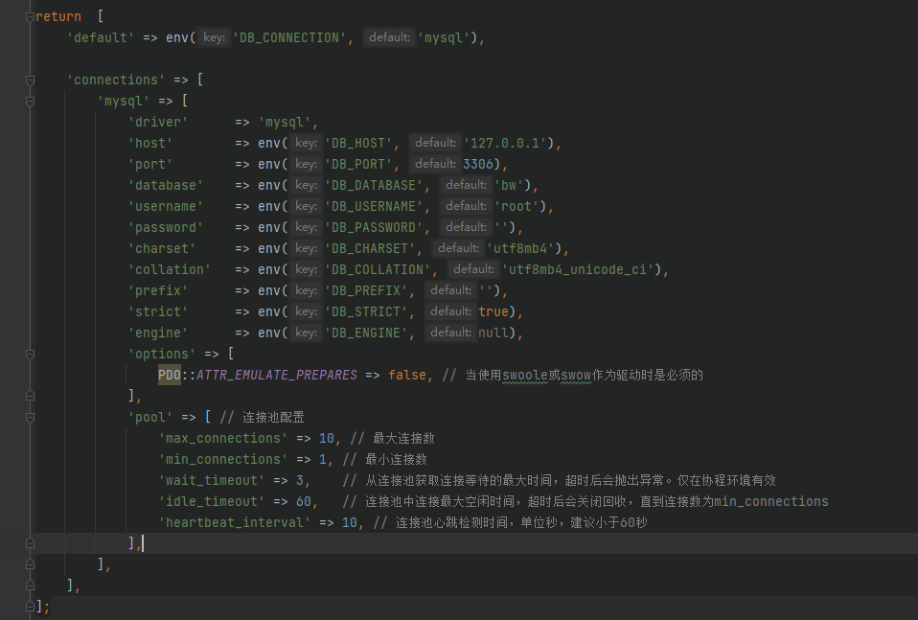This screenshot has height=620, width=918.
Task: Collapse the 'options' array fold marker
Action: pyautogui.click(x=31, y=354)
